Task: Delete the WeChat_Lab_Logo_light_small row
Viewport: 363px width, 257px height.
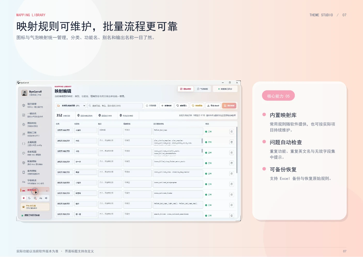Action: [x=232, y=205]
